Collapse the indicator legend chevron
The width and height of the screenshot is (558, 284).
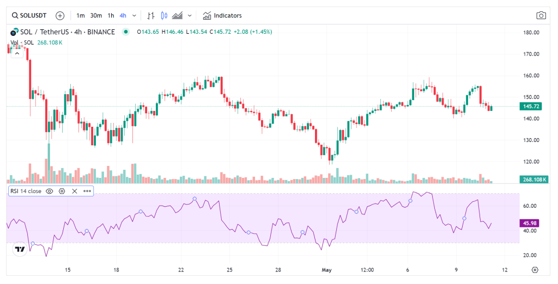point(17,53)
